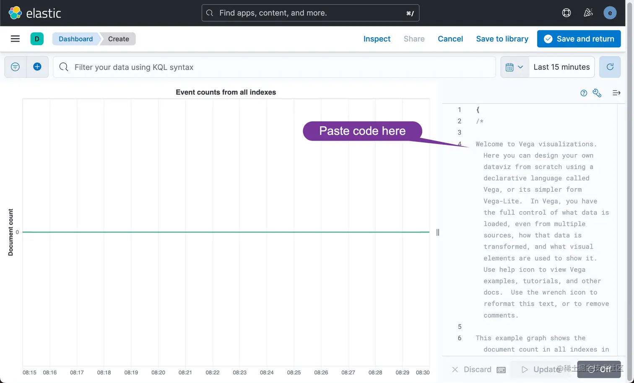
Task: Add a filter with plus icon
Action: [x=37, y=67]
